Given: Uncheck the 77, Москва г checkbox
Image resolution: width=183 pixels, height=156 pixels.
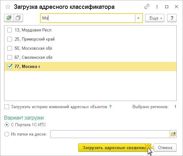Looking at the screenshot, I should (x=9, y=66).
